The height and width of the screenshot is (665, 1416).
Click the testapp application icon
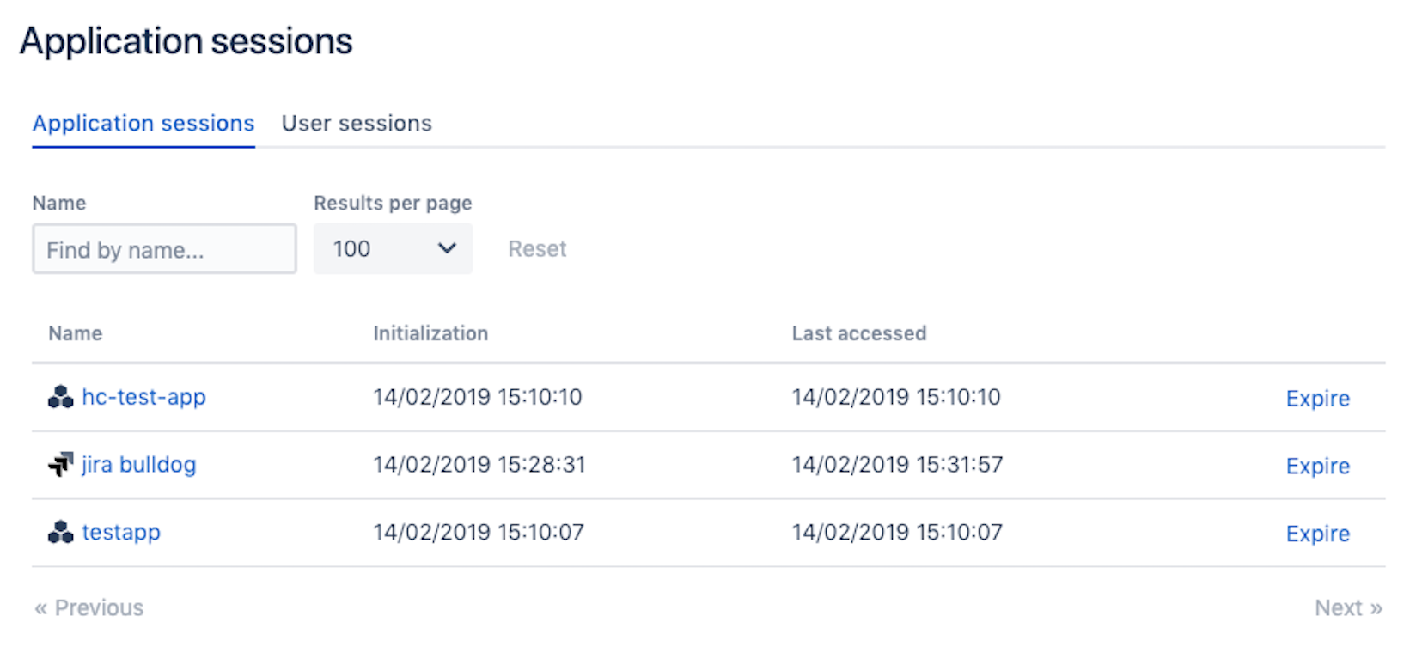pyautogui.click(x=60, y=533)
